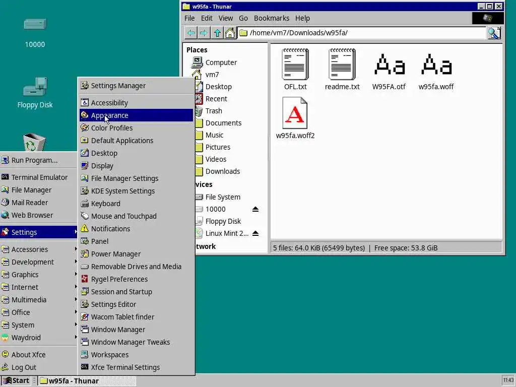Eject the Linux Mint volume

255,234
